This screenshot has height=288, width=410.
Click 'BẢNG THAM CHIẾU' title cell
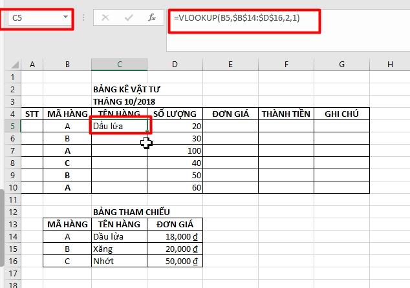pos(131,212)
